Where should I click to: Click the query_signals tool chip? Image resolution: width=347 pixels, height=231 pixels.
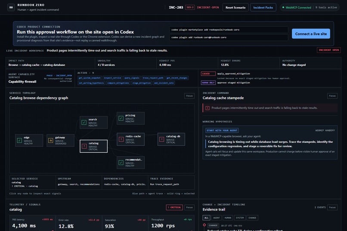point(132,78)
